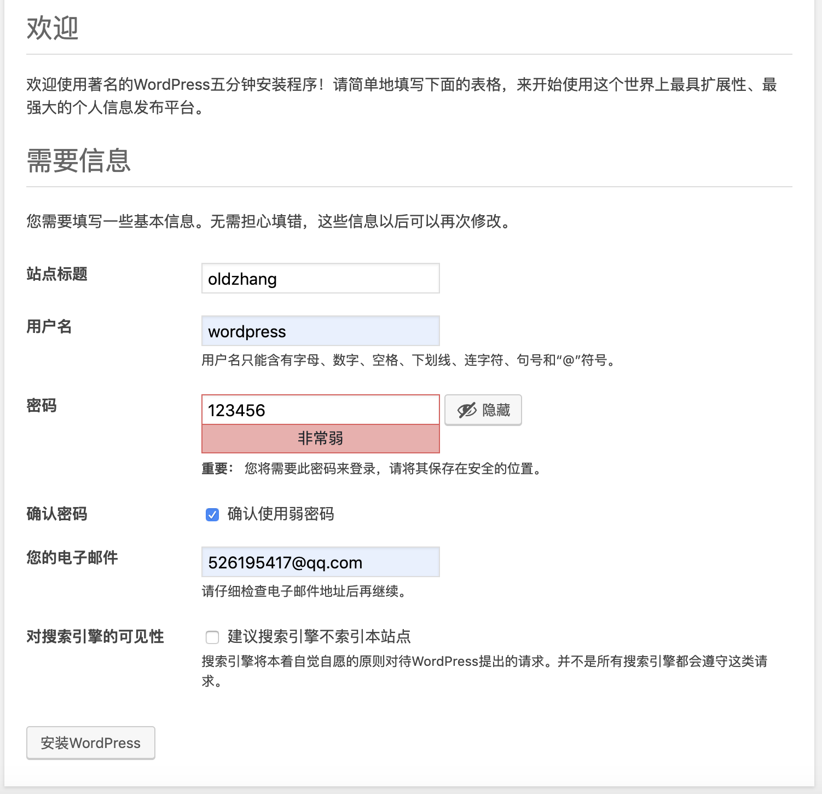Click the 确认使用弱密码 label text
Viewport: 822px width, 794px height.
[281, 514]
